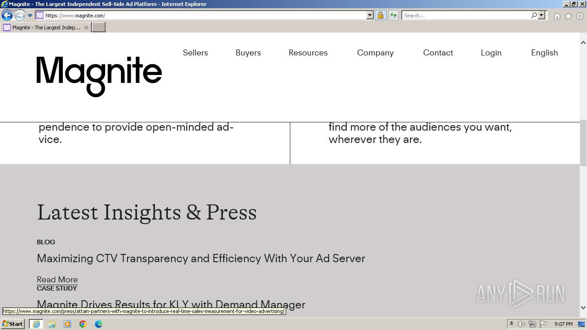The width and height of the screenshot is (587, 330).
Task: Open Chrome from the taskbar
Action: [x=83, y=324]
